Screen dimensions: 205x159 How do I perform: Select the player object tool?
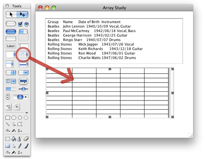pos(17,107)
